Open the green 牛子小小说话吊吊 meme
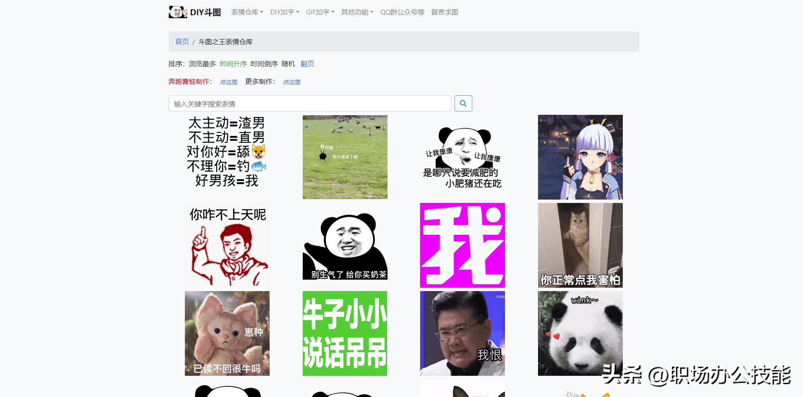 coord(344,333)
